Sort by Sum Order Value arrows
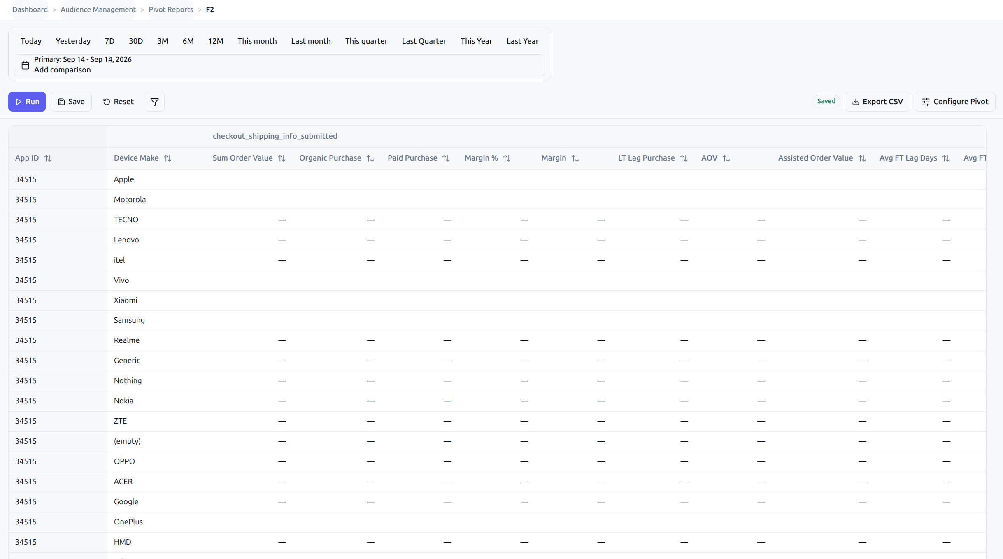This screenshot has height=559, width=1003. click(x=282, y=158)
